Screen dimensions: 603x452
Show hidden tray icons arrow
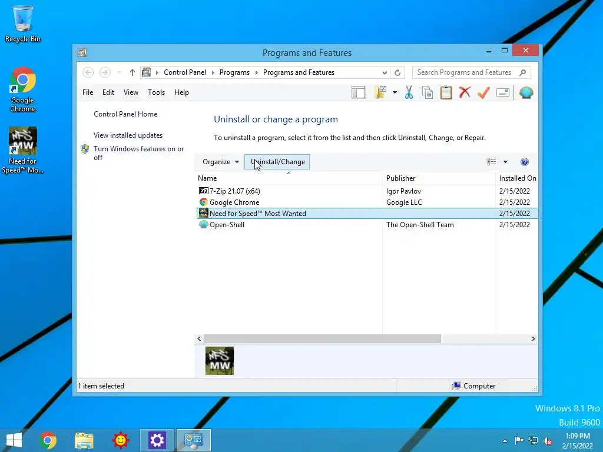click(505, 441)
